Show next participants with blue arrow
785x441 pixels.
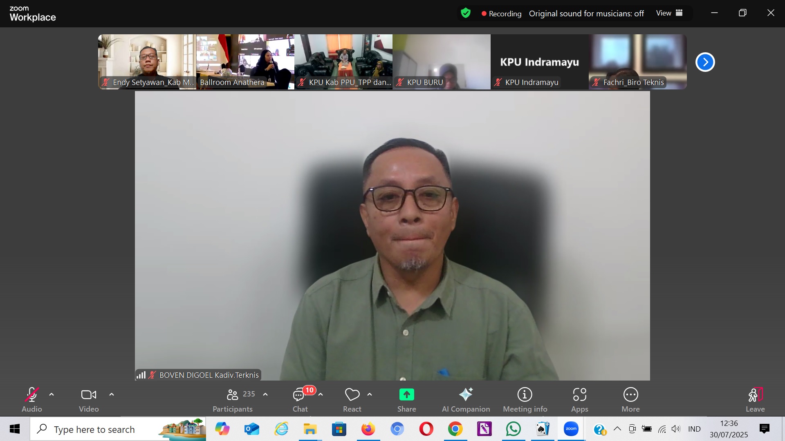point(705,62)
